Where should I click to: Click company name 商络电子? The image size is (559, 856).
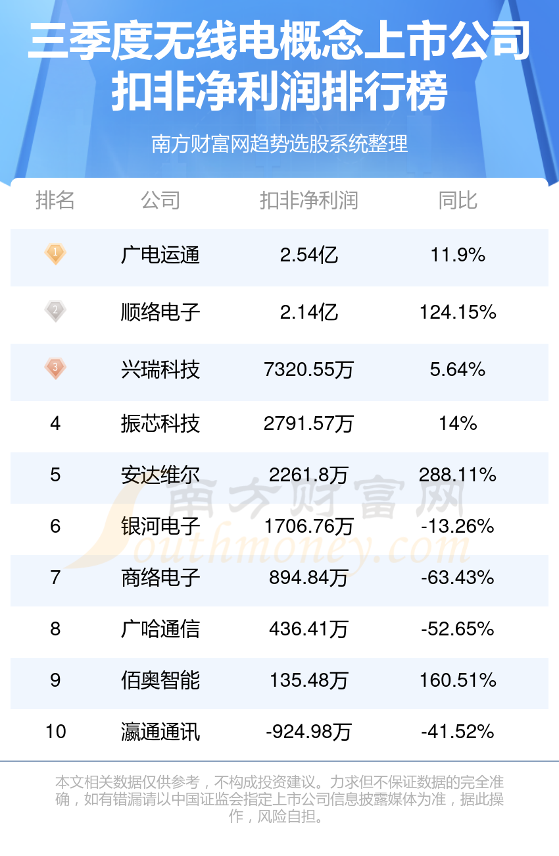160,577
